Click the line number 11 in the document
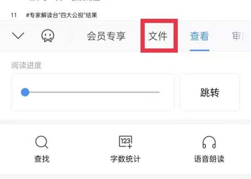The width and height of the screenshot is (251, 179). pos(14,15)
